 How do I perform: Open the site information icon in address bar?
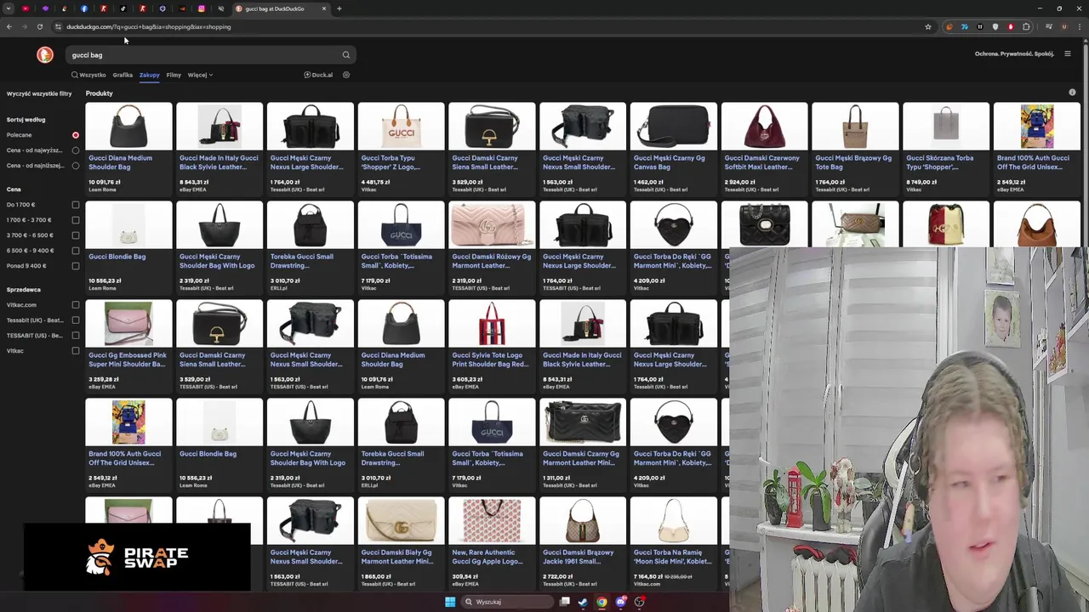(x=58, y=26)
